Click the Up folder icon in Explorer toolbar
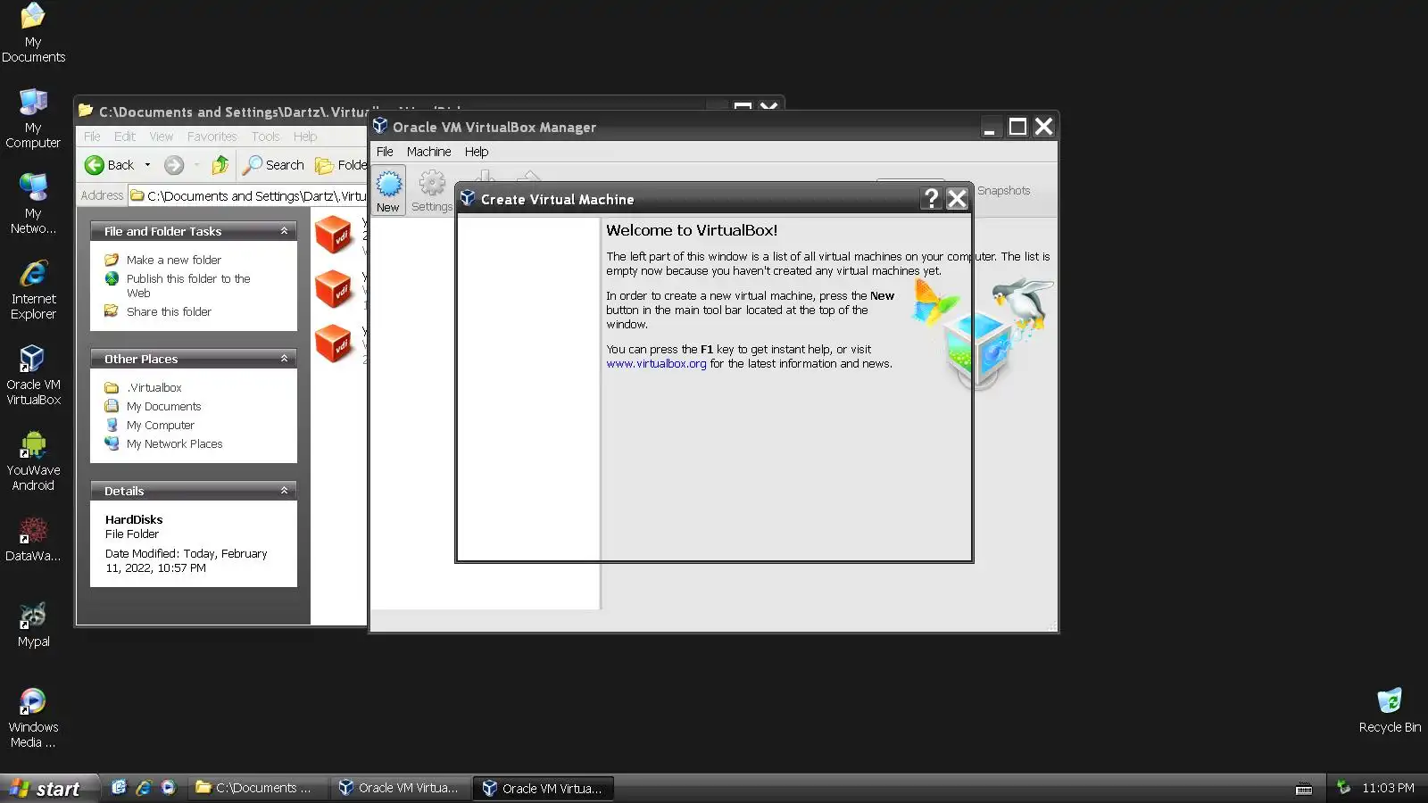The image size is (1428, 803). (x=220, y=165)
